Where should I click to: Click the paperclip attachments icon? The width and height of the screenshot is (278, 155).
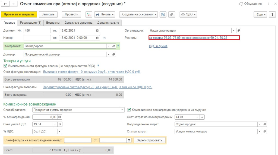[x=171, y=14]
